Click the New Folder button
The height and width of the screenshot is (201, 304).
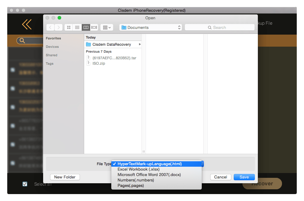click(65, 177)
